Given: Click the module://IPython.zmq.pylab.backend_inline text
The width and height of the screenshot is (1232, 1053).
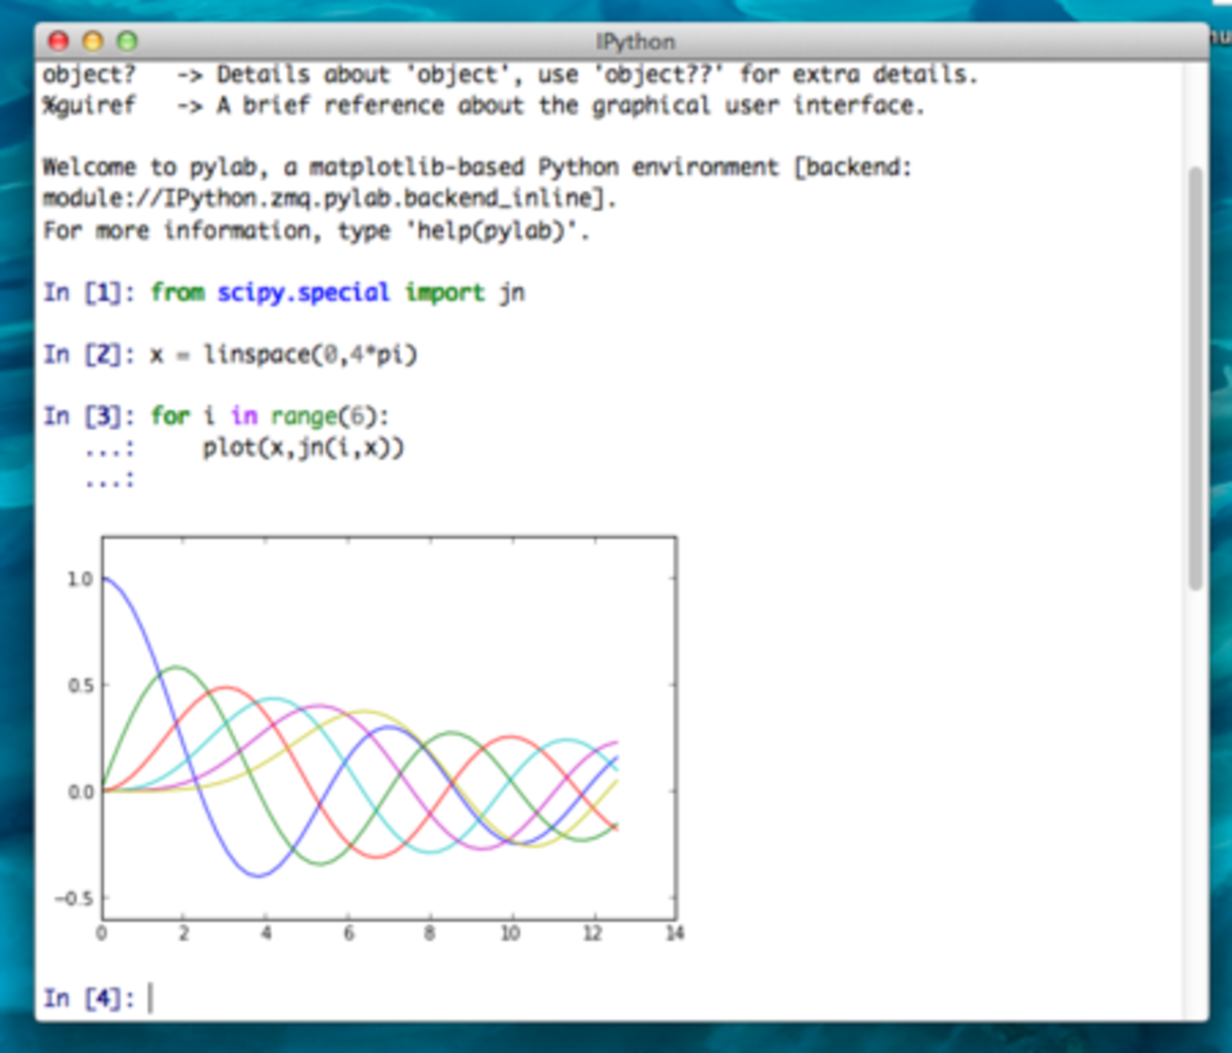Looking at the screenshot, I should pos(327,199).
